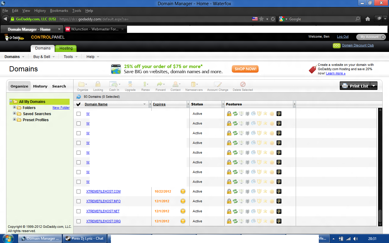Image resolution: width=389 pixels, height=243 pixels.
Task: Click the browser address bar URL field
Action: pos(154,19)
